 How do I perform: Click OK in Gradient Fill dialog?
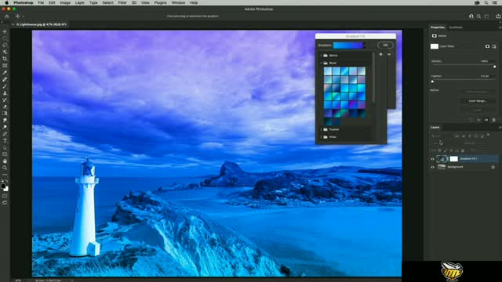[x=385, y=45]
